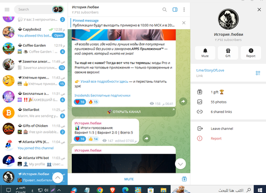Show the channel QR code icon

pyautogui.click(x=258, y=73)
